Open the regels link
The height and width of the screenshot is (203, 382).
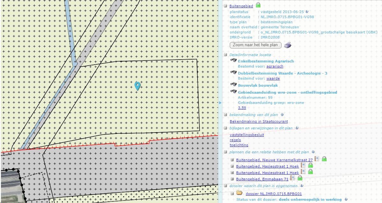[235, 140]
